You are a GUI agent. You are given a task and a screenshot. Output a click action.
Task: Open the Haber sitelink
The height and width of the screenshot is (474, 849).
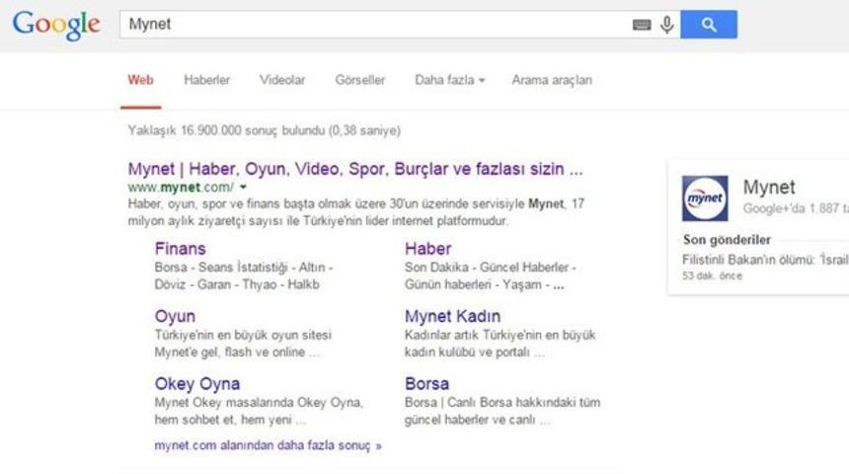[x=427, y=249]
